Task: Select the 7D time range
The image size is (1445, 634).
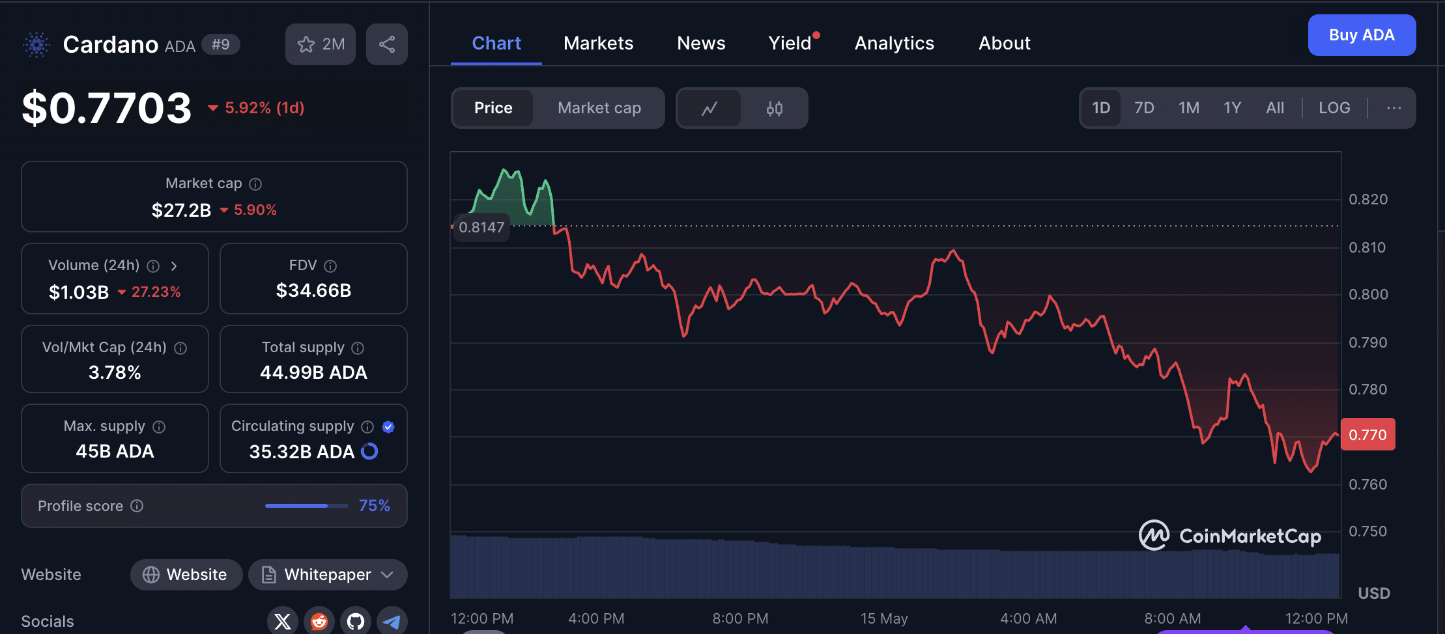Action: pos(1143,108)
